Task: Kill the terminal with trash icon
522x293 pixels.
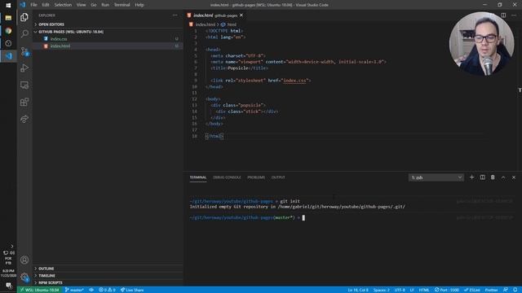Action: (x=493, y=177)
